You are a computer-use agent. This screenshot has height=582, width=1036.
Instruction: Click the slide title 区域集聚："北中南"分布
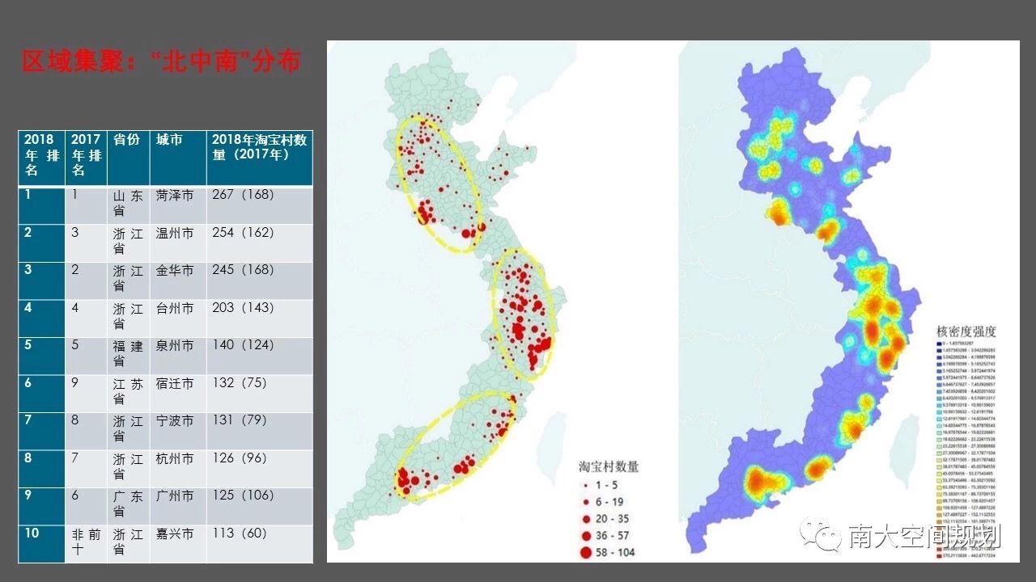tap(162, 61)
